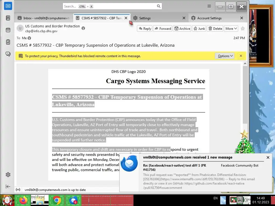Open Google Chrome from the taskbar
This screenshot has height=206, width=275.
click(56, 200)
